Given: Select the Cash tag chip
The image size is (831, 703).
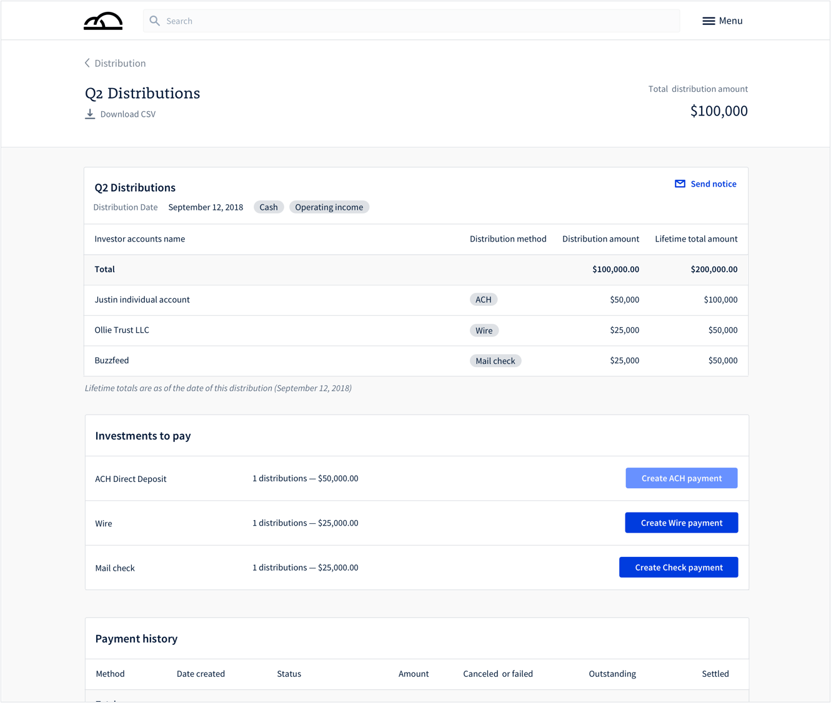Looking at the screenshot, I should [x=269, y=207].
